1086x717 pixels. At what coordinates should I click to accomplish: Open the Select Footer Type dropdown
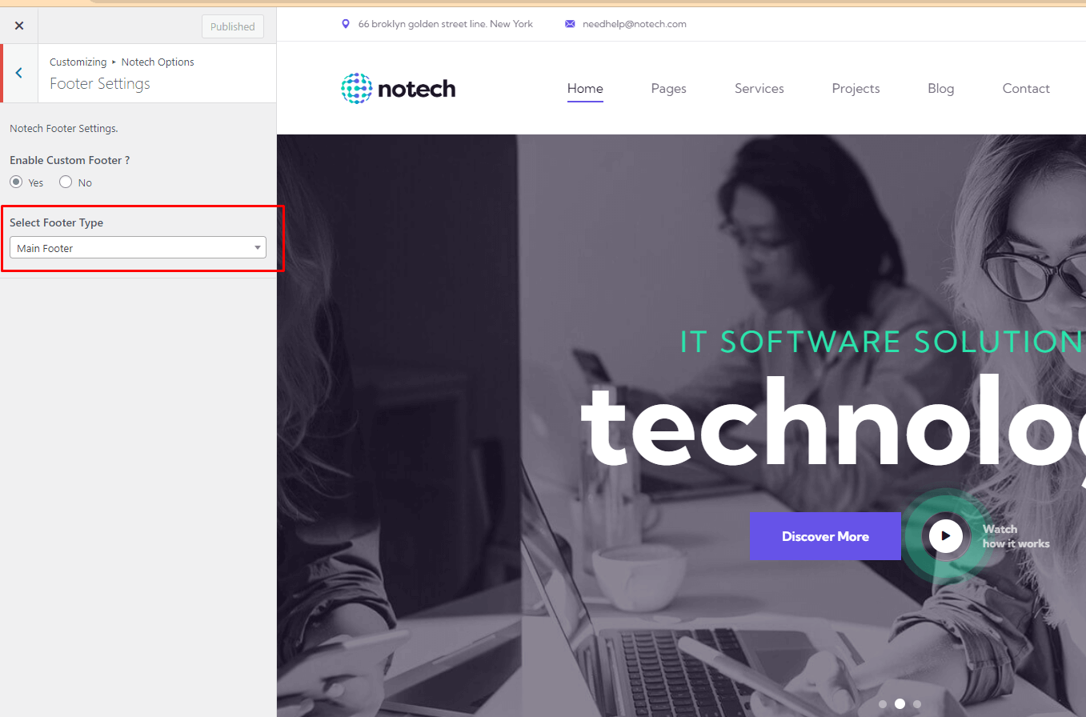[138, 248]
